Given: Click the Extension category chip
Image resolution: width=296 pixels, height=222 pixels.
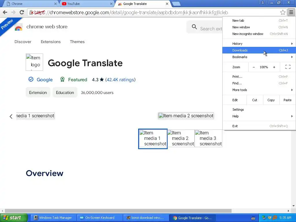Looking at the screenshot, I should (x=38, y=92).
